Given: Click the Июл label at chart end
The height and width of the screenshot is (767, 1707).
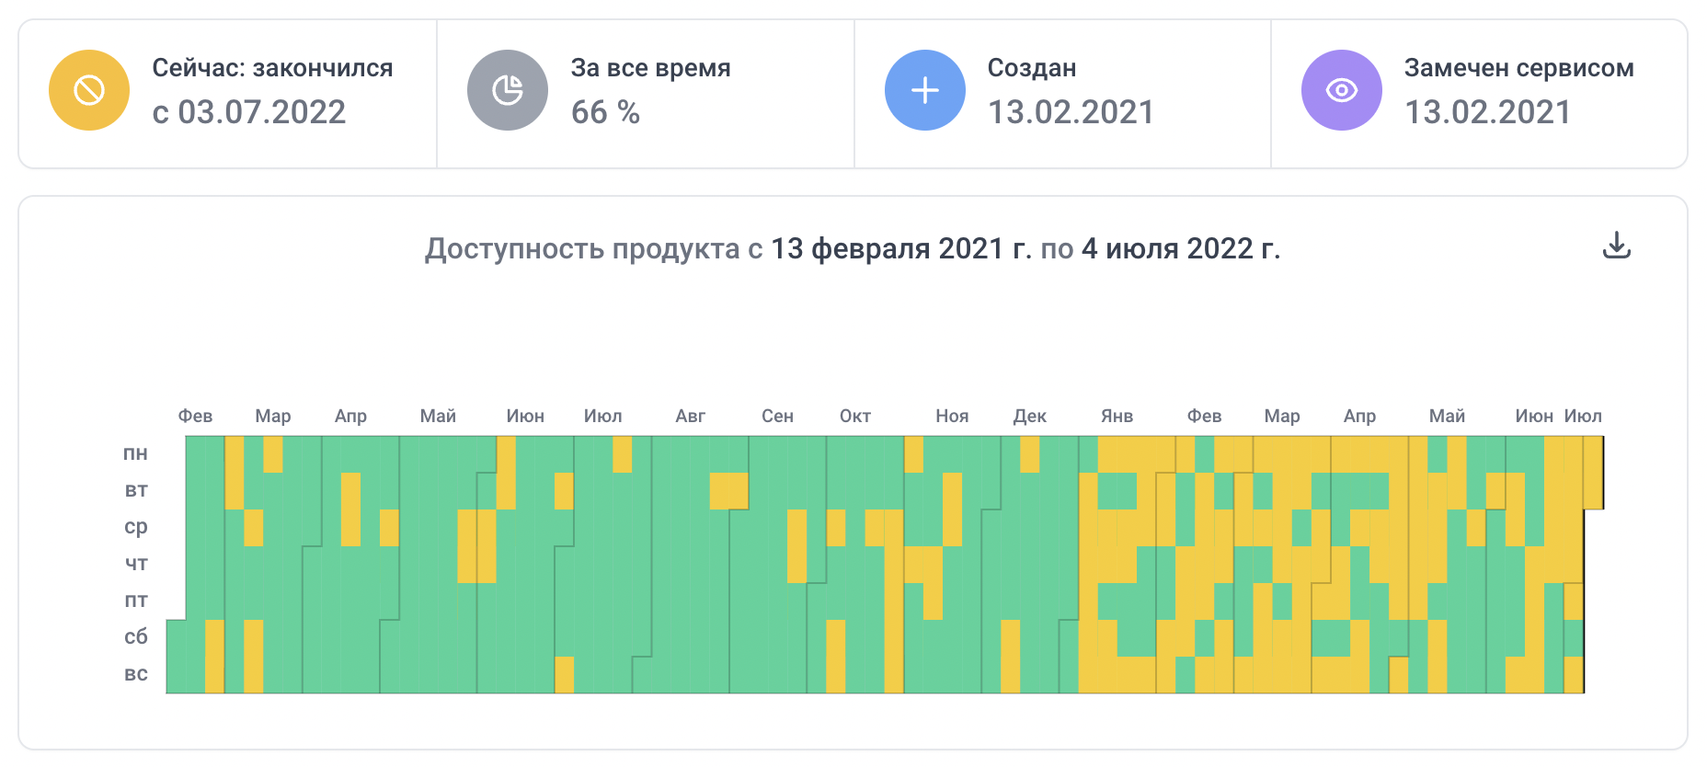Looking at the screenshot, I should tap(1583, 416).
